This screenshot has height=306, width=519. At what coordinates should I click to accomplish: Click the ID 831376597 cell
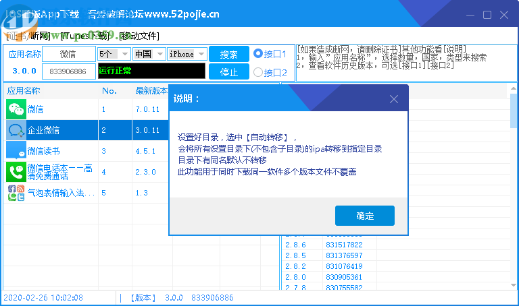(344, 255)
